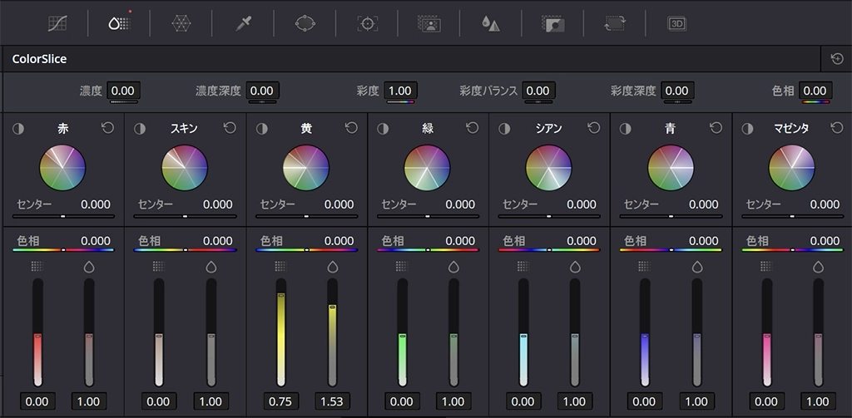The height and width of the screenshot is (418, 852).
Task: Click the 黄 density value 0.75
Action: coord(280,401)
